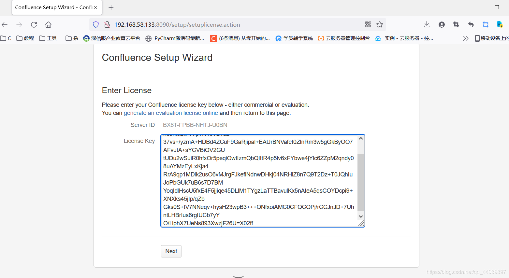509x278 pixels.
Task: Open a new browser tab
Action: click(111, 7)
